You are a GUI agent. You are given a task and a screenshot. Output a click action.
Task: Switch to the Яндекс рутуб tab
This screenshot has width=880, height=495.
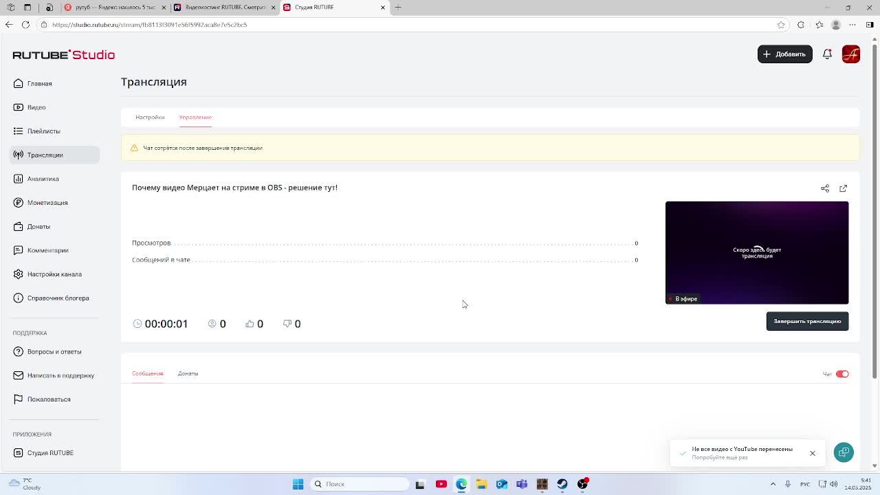coord(114,7)
